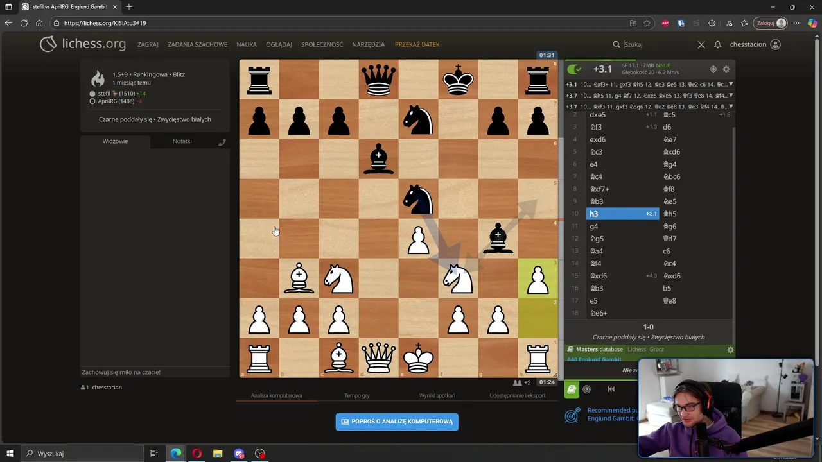Open practice target icon below moves
Screen dimensions: 822x462
coord(586,389)
